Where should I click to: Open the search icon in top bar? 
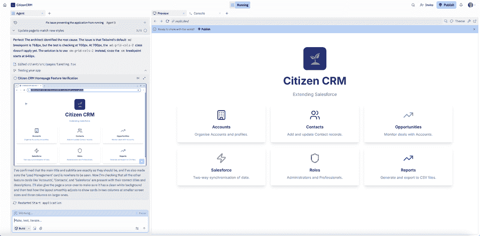point(413,5)
